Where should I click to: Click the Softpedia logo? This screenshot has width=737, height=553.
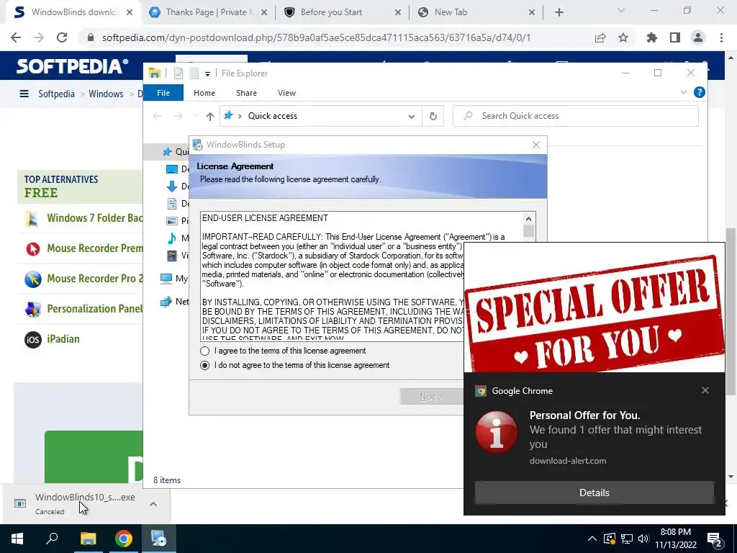(x=72, y=66)
